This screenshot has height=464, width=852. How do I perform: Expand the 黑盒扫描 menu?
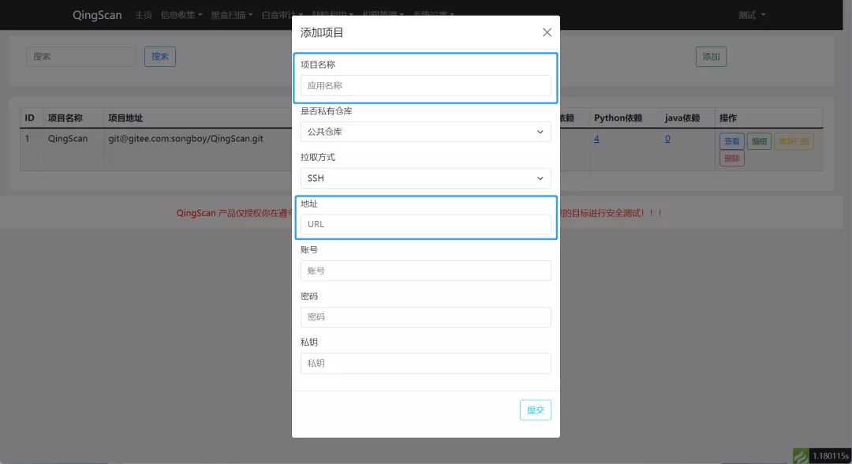[x=231, y=14]
